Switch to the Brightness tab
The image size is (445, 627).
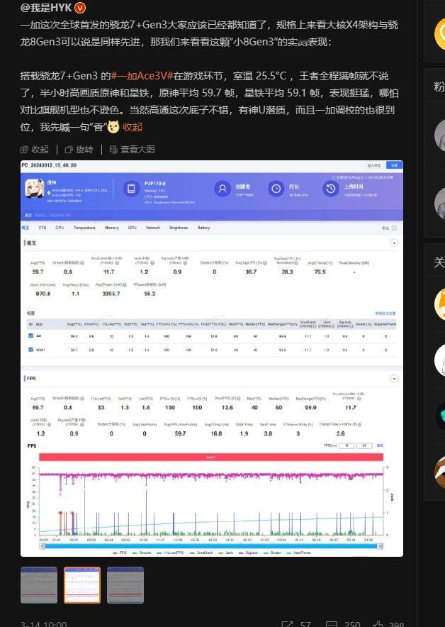coord(179,228)
